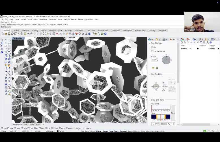Click the Save file icon in toolbar

tap(9, 34)
